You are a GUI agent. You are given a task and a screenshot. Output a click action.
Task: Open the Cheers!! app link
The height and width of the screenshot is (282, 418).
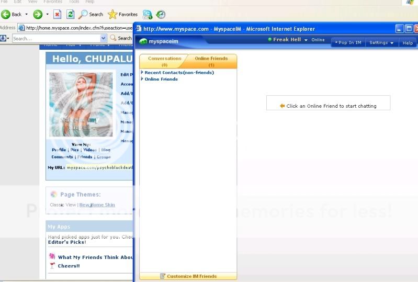[x=69, y=266]
